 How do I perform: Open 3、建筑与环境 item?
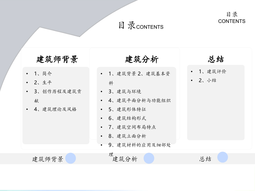pyautogui.click(x=125, y=91)
